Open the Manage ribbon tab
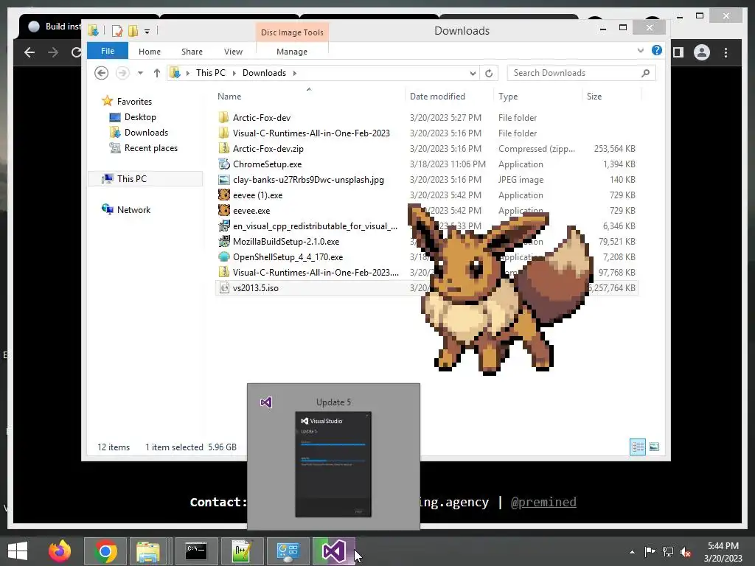 (292, 52)
